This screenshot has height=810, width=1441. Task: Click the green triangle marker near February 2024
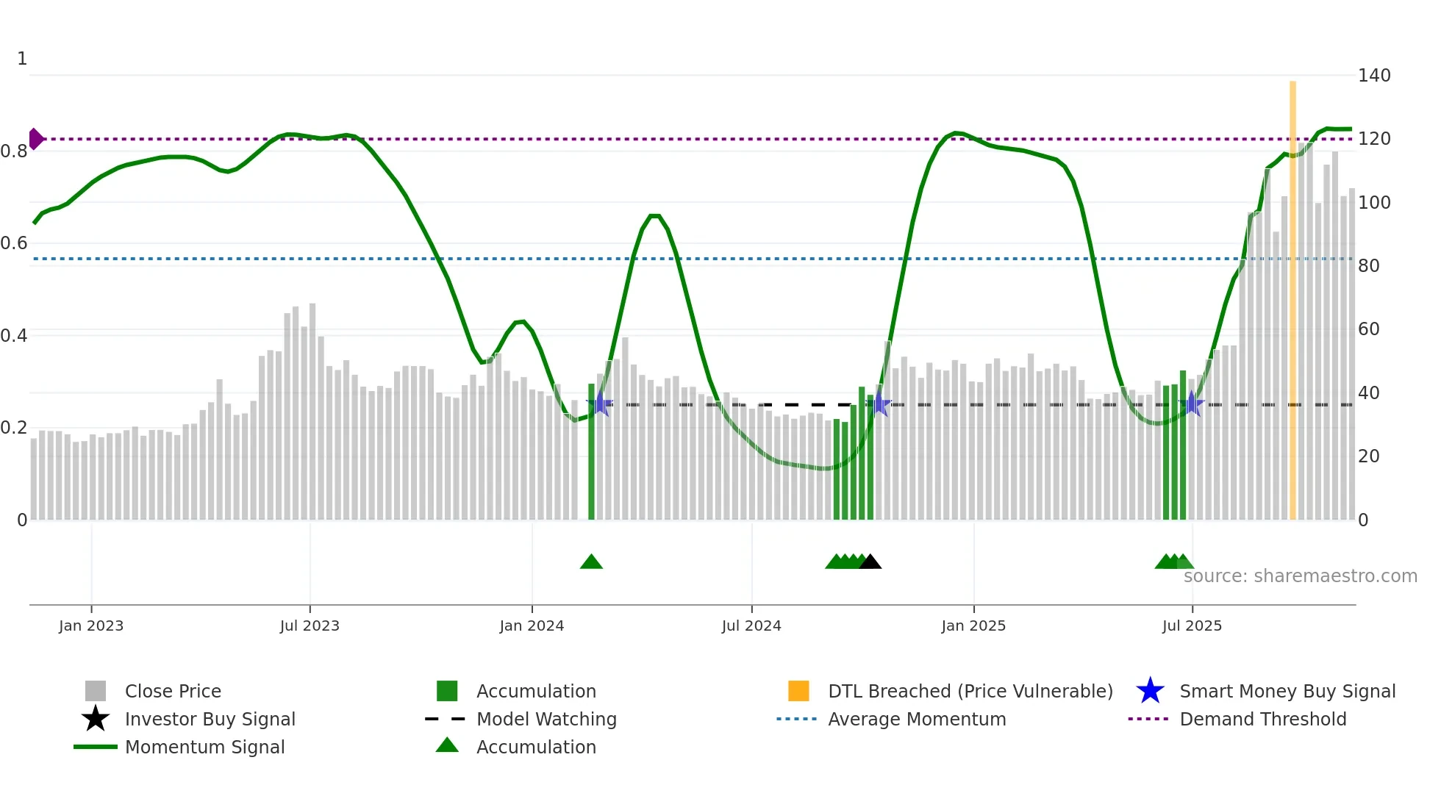591,562
